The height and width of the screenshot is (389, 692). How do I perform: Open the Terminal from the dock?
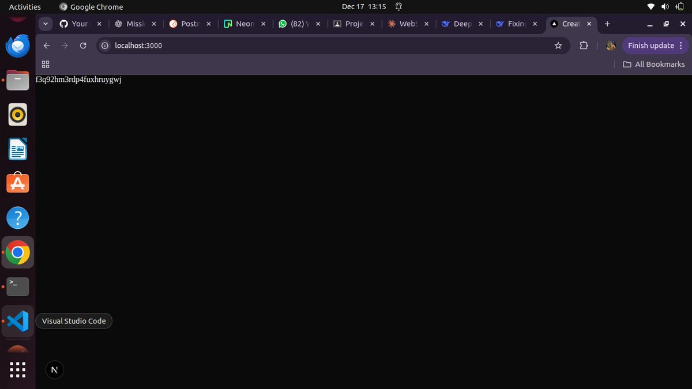pyautogui.click(x=18, y=286)
